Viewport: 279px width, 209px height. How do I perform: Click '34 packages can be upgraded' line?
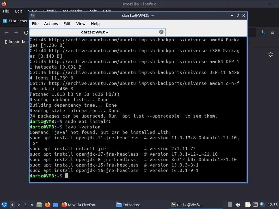123,116
